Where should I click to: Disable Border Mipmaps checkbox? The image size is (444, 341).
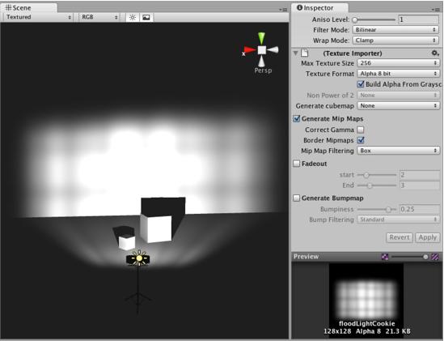pos(361,140)
